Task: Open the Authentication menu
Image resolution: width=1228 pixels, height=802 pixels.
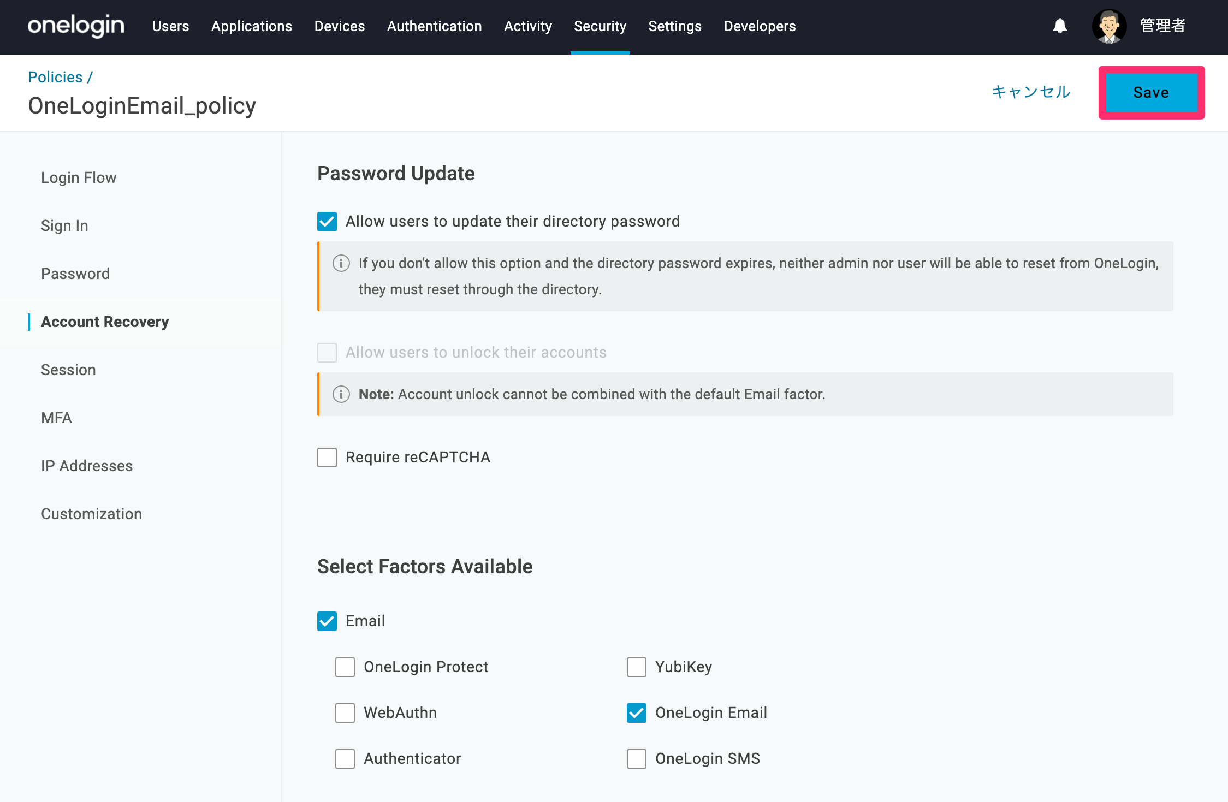Action: pyautogui.click(x=435, y=26)
